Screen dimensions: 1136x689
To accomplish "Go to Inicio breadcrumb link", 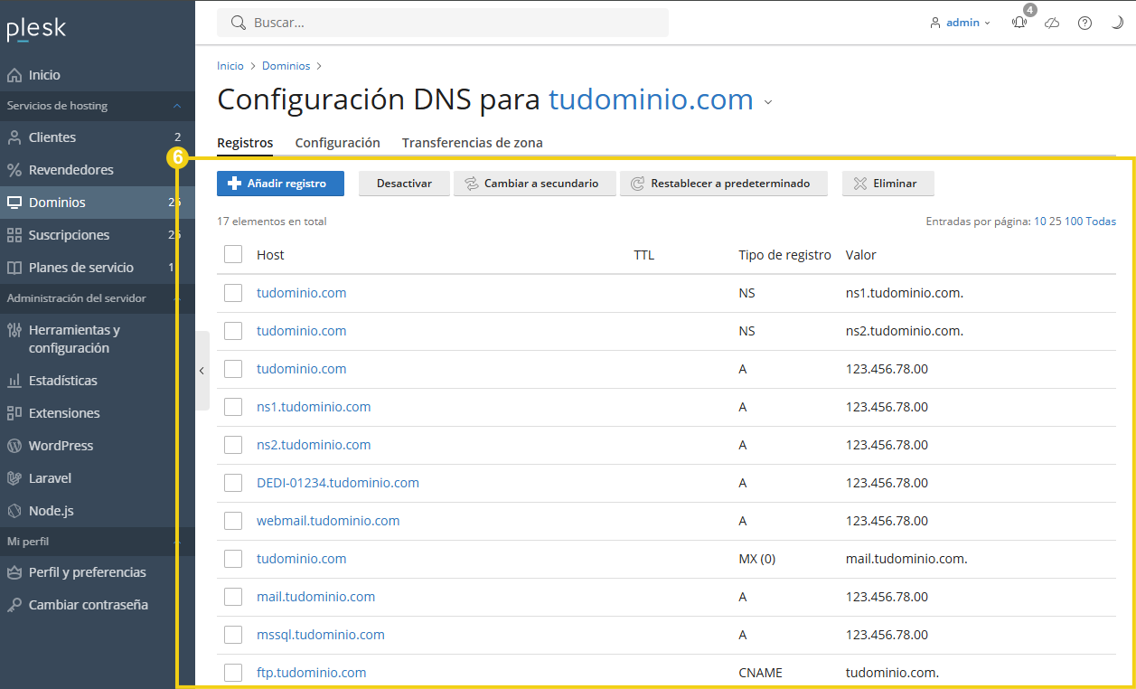I will point(230,66).
